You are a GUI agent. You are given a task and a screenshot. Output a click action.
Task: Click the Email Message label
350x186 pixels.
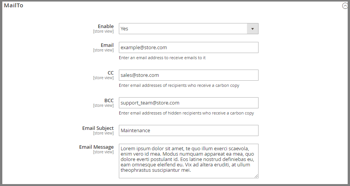coord(96,147)
